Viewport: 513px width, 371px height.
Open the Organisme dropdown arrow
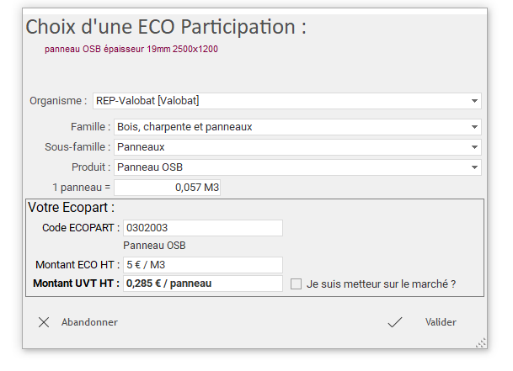(x=474, y=101)
